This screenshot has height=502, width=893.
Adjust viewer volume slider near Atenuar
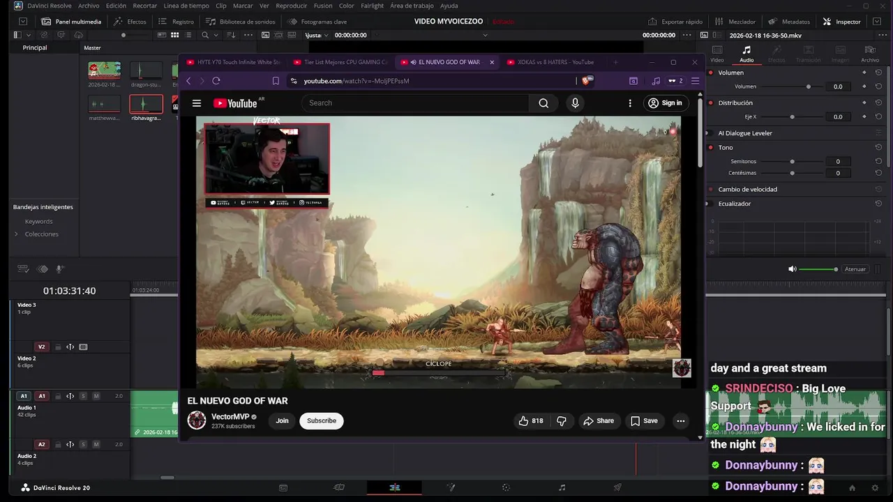835,269
